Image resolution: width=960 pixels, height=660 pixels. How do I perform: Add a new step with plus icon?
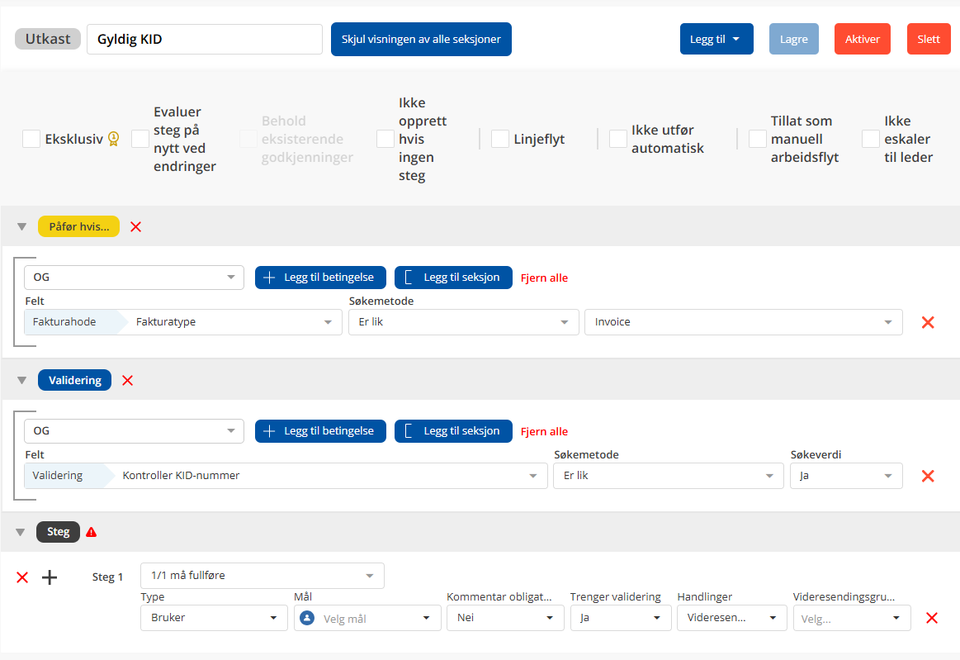50,577
